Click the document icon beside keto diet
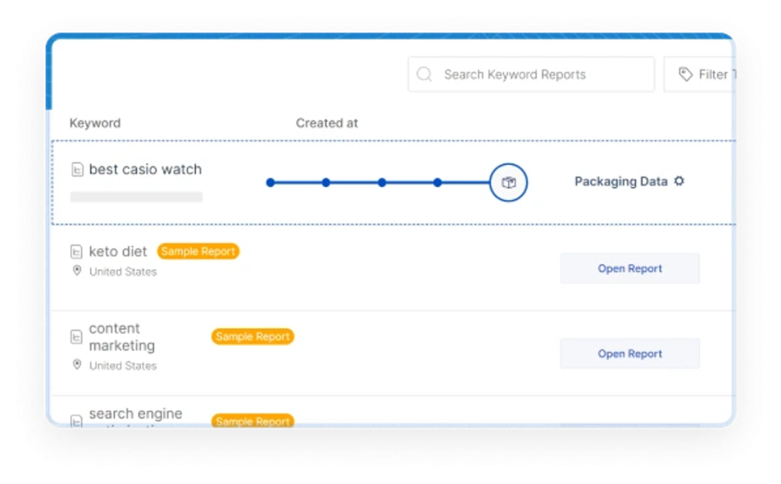Screen dimensions: 781x484 point(76,252)
